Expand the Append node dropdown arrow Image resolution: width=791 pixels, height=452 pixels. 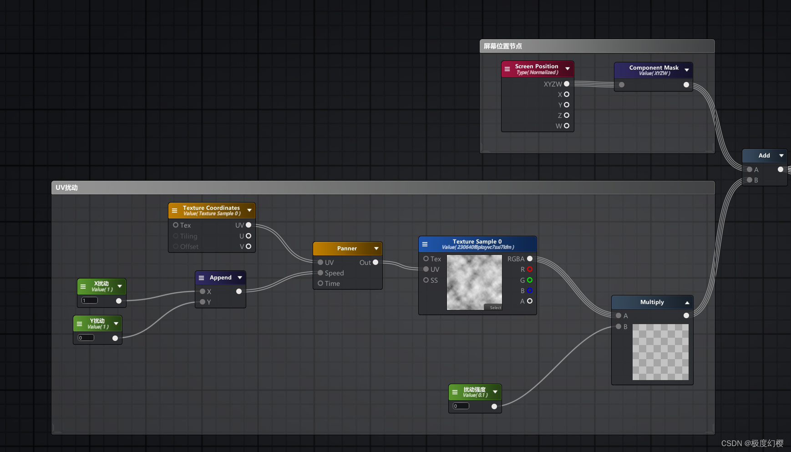[x=240, y=278]
